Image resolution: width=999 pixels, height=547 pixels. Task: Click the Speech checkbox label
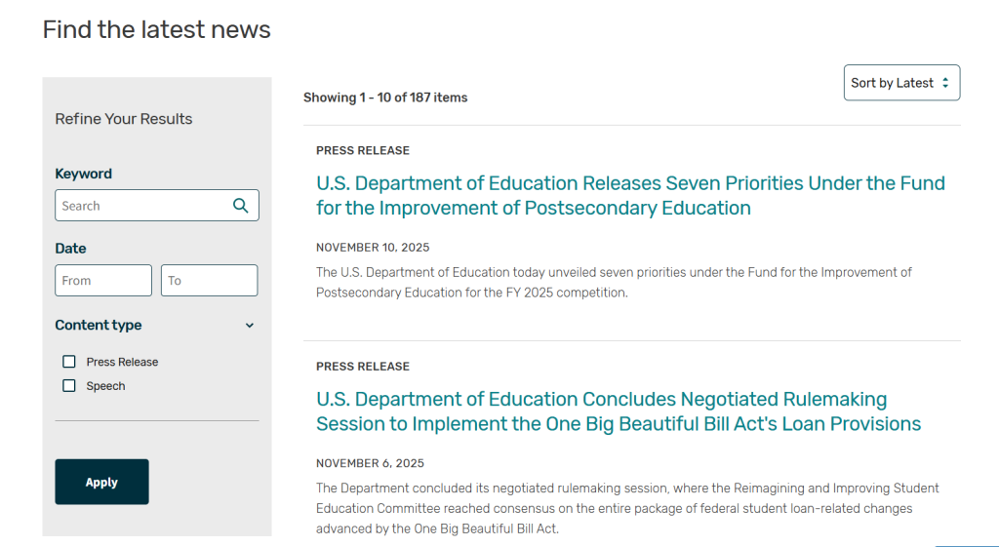(105, 386)
